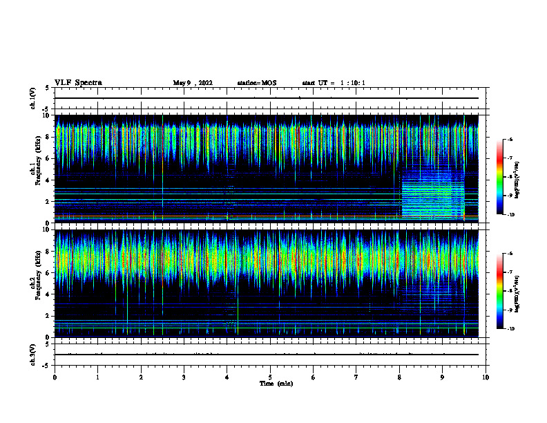The width and height of the screenshot is (547, 423).
Task: Click the "ch.3(V)" waveform axis label
Action: pyautogui.click(x=33, y=355)
